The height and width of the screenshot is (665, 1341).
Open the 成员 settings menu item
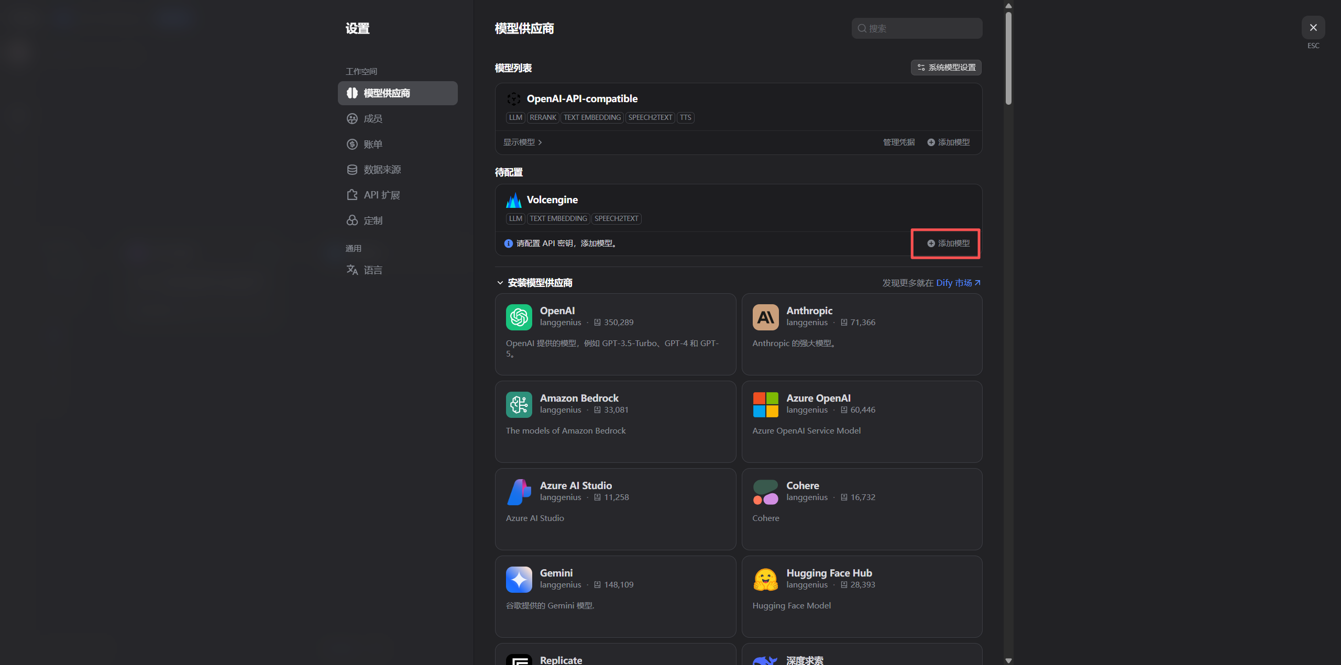click(x=373, y=119)
